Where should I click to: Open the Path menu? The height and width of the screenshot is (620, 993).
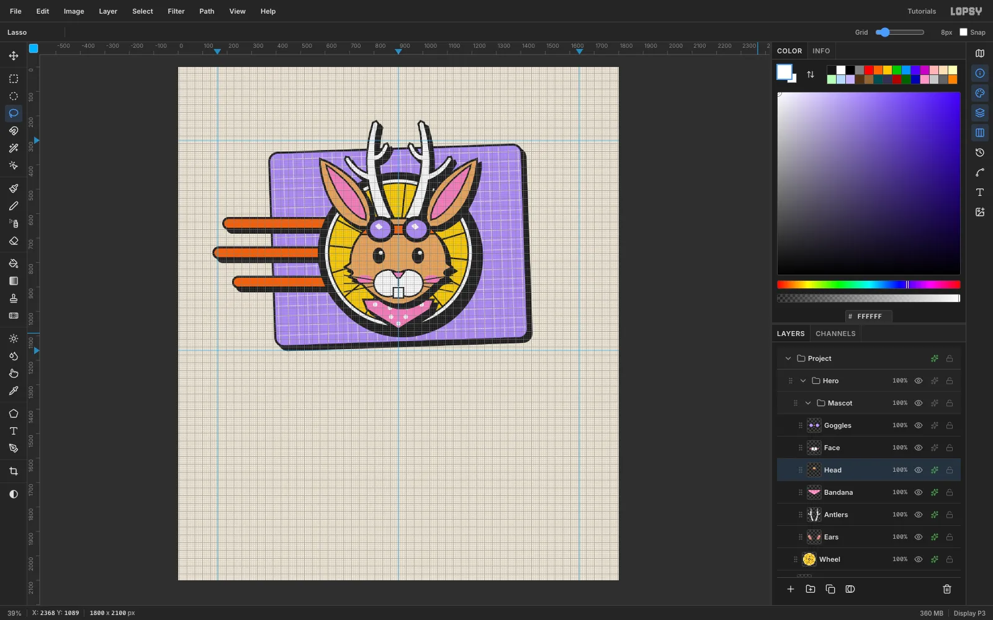(x=207, y=11)
